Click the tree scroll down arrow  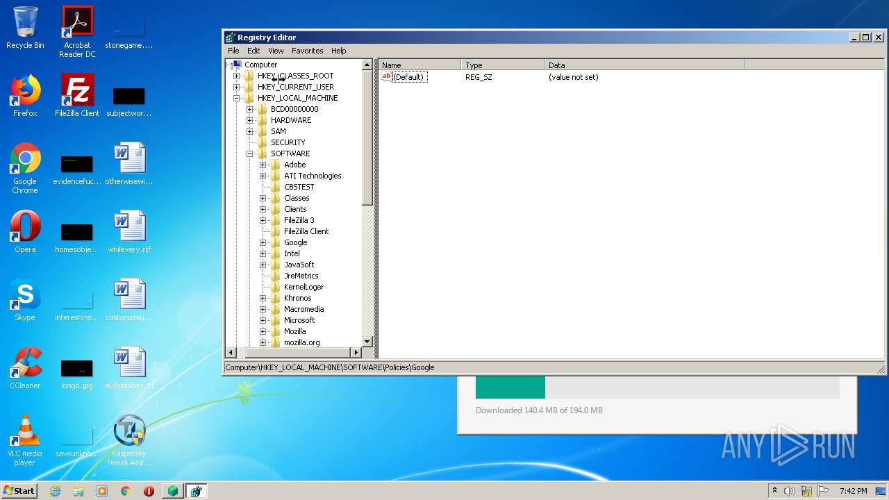coord(367,342)
